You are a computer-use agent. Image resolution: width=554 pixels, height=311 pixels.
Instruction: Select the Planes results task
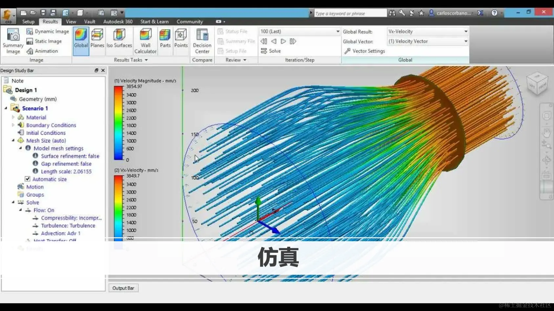(97, 39)
